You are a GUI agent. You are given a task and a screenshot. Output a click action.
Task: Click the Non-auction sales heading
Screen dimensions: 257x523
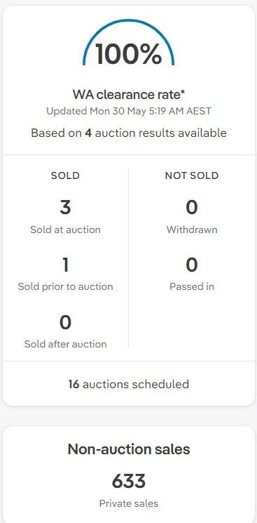(x=129, y=449)
